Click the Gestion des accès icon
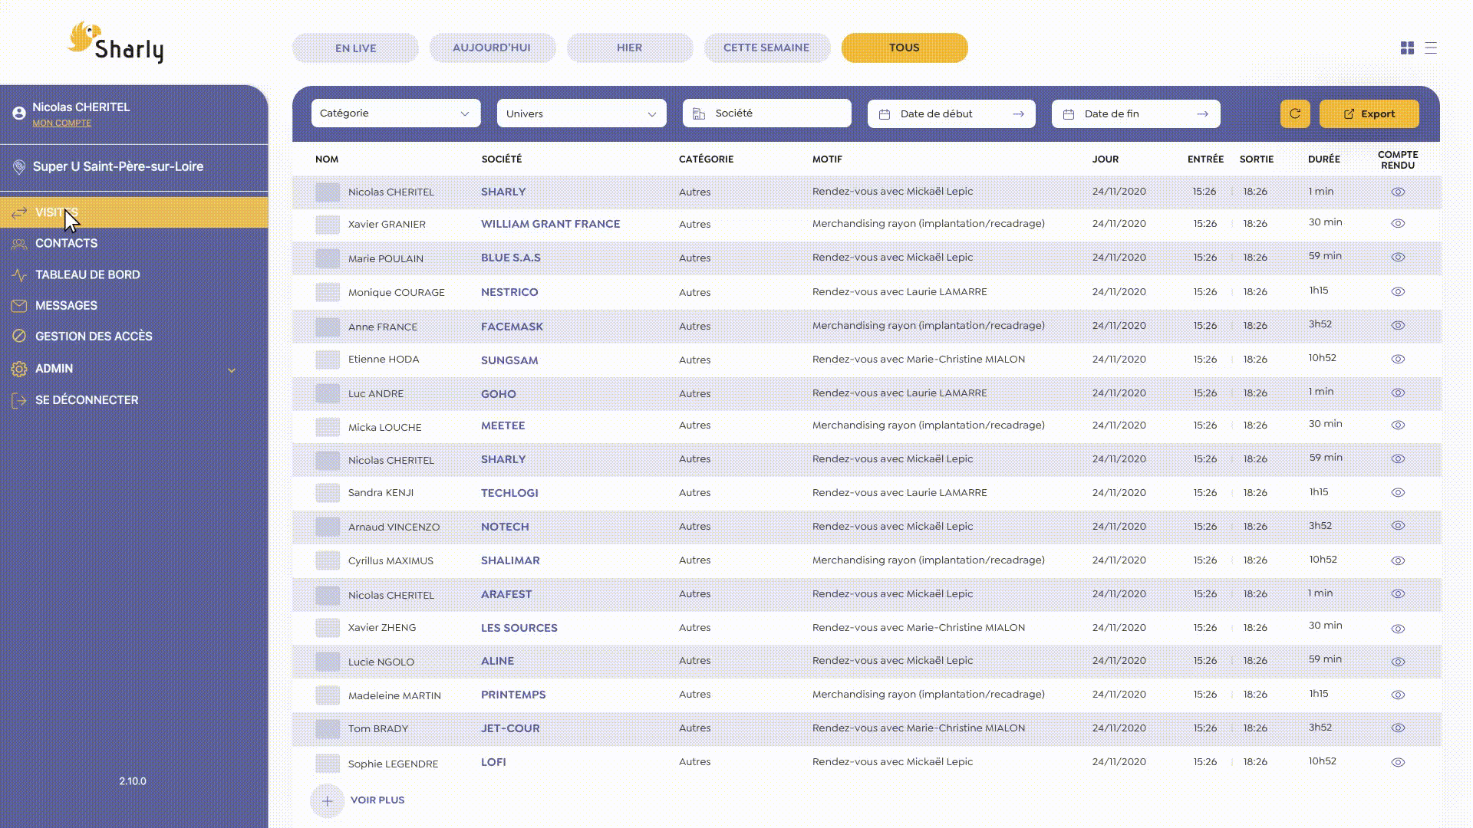1473x828 pixels. click(19, 337)
